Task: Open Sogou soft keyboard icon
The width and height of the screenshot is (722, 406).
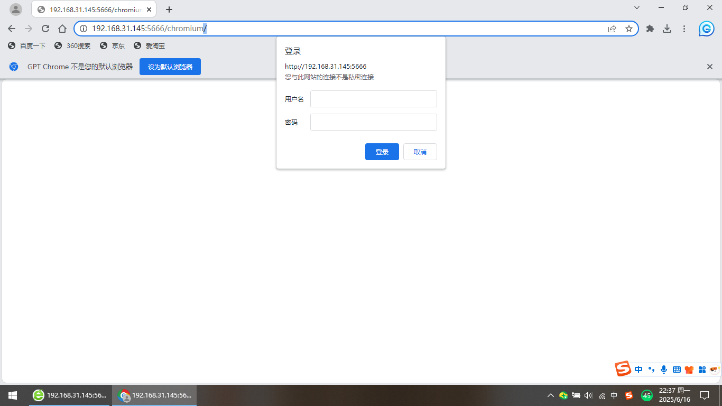Action: [x=677, y=370]
